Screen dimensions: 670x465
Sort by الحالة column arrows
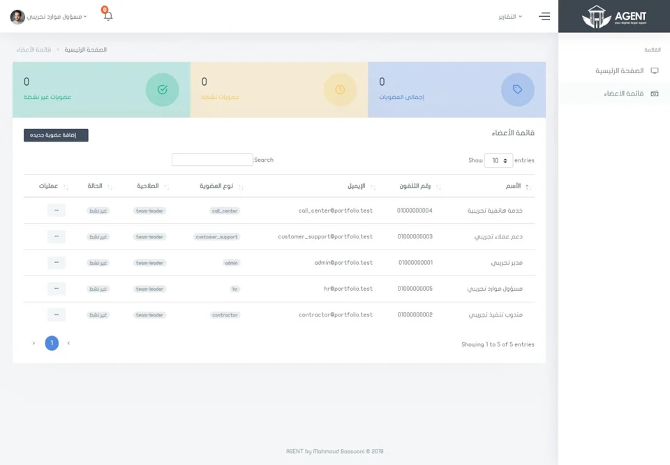110,187
